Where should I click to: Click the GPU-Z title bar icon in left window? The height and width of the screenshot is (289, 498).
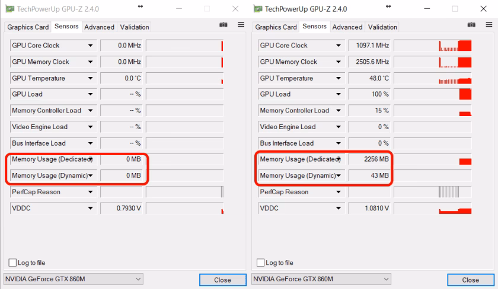point(9,9)
